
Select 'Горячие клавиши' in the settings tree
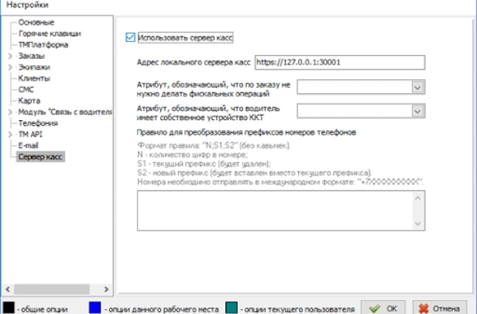click(50, 33)
